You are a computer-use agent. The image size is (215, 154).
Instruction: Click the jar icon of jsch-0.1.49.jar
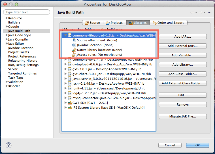pos(70,84)
